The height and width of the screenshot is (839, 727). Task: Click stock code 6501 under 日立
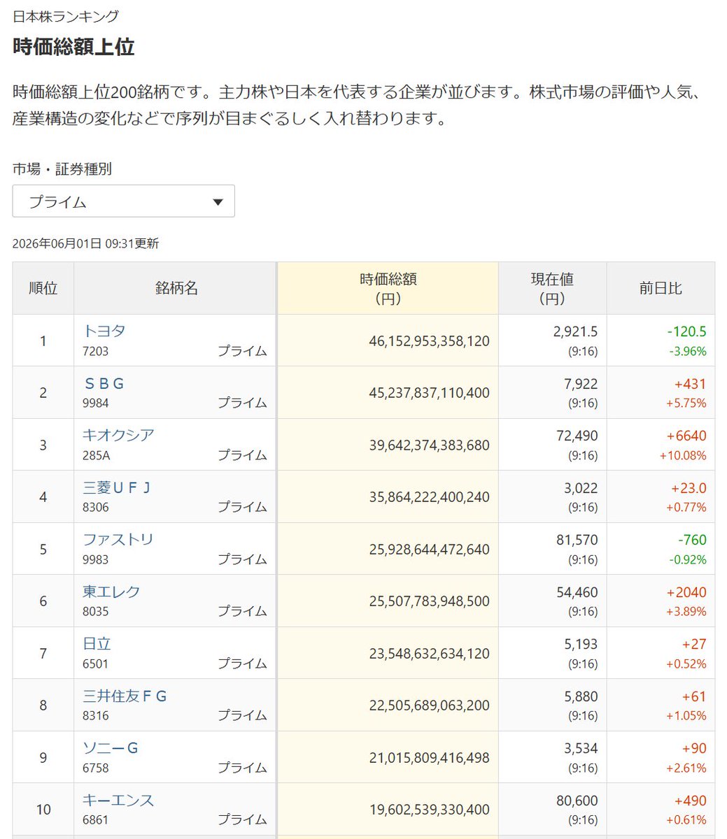(95, 664)
